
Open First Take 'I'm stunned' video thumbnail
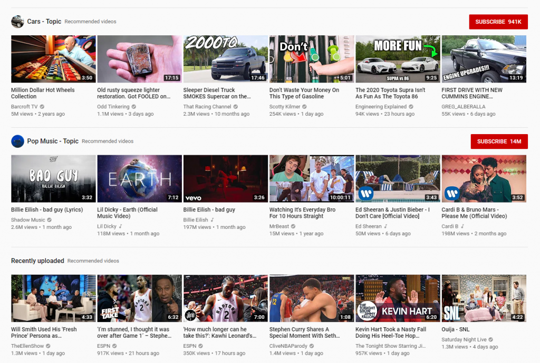click(x=139, y=298)
